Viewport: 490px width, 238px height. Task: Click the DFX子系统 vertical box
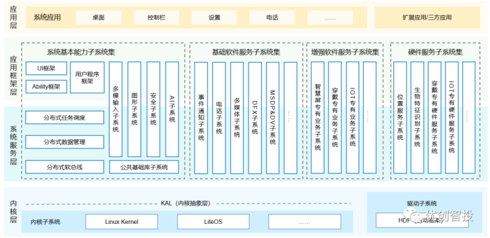point(255,118)
